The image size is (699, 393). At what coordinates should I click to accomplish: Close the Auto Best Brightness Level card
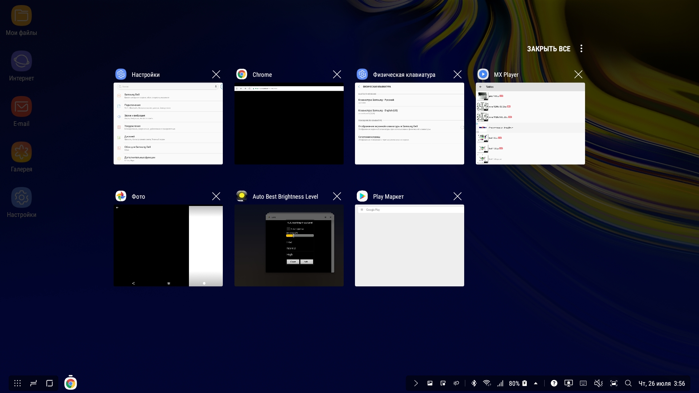click(x=337, y=196)
